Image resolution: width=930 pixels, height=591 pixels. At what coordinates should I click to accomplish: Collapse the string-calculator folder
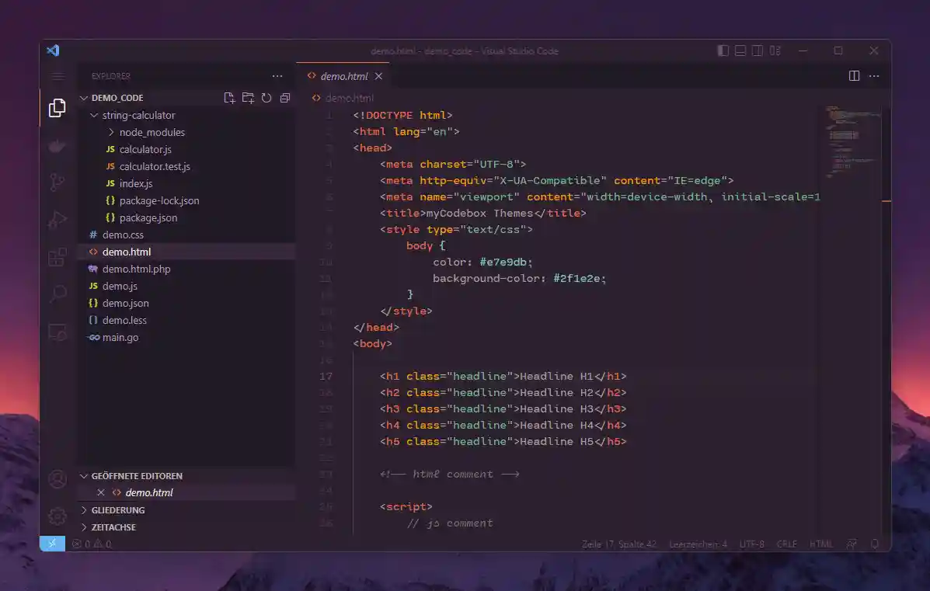click(138, 115)
